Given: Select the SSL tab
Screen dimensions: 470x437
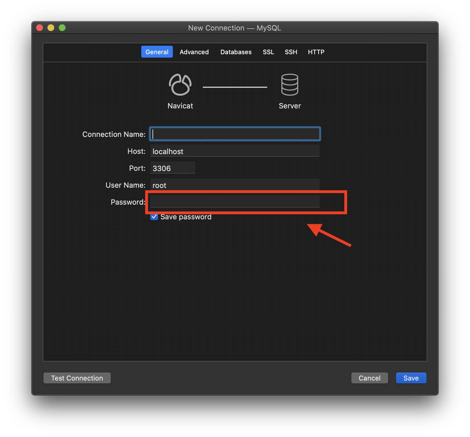Looking at the screenshot, I should coord(268,52).
